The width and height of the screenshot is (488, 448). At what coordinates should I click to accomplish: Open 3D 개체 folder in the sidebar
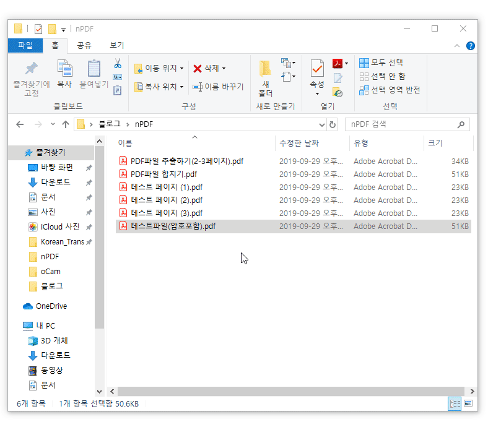(x=48, y=341)
